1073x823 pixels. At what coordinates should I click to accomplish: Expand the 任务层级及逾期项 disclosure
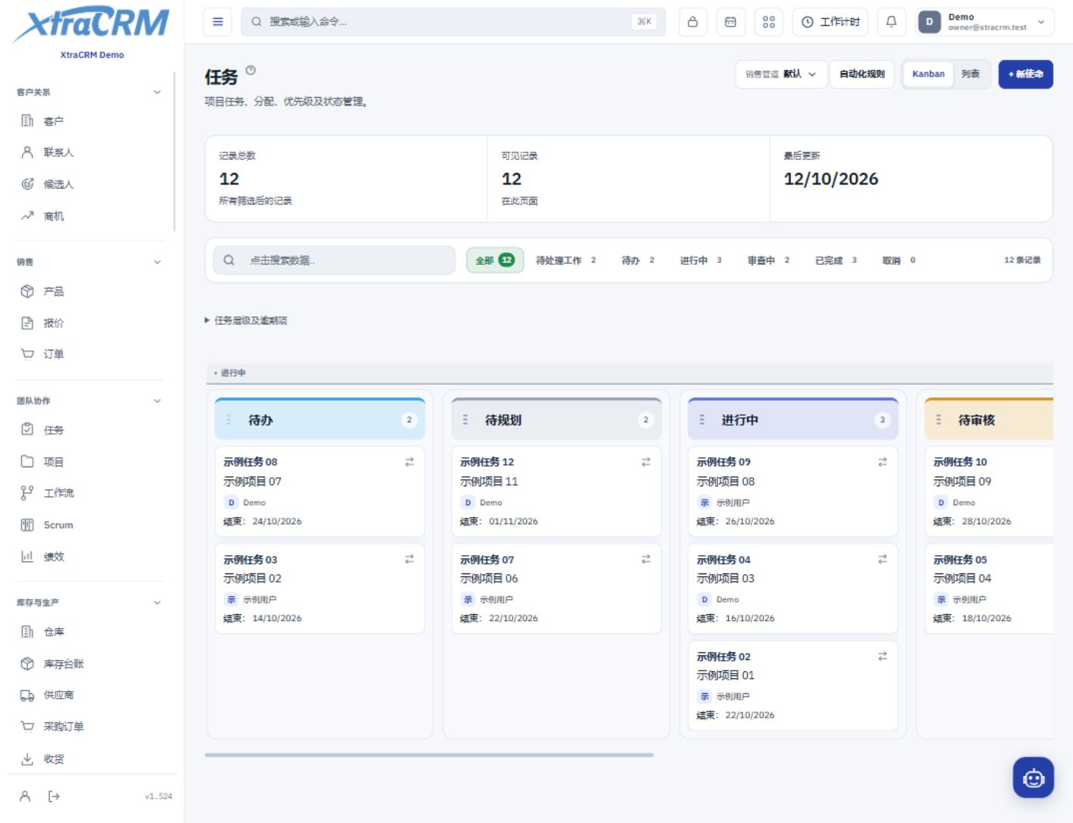click(246, 321)
